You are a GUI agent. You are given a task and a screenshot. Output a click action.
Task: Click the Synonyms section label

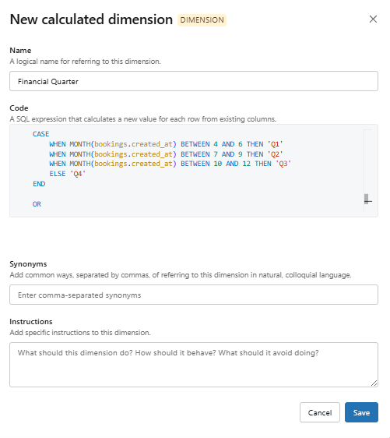pyautogui.click(x=28, y=264)
